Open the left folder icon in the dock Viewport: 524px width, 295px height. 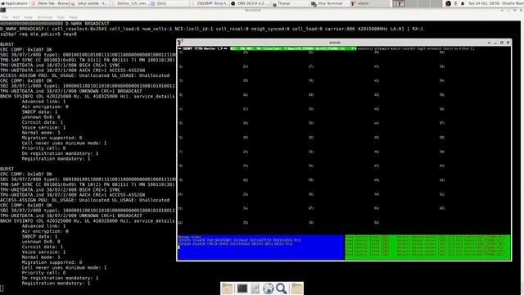point(228,288)
